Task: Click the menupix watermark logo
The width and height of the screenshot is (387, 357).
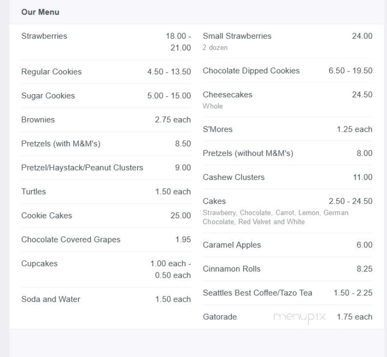Action: tap(299, 317)
